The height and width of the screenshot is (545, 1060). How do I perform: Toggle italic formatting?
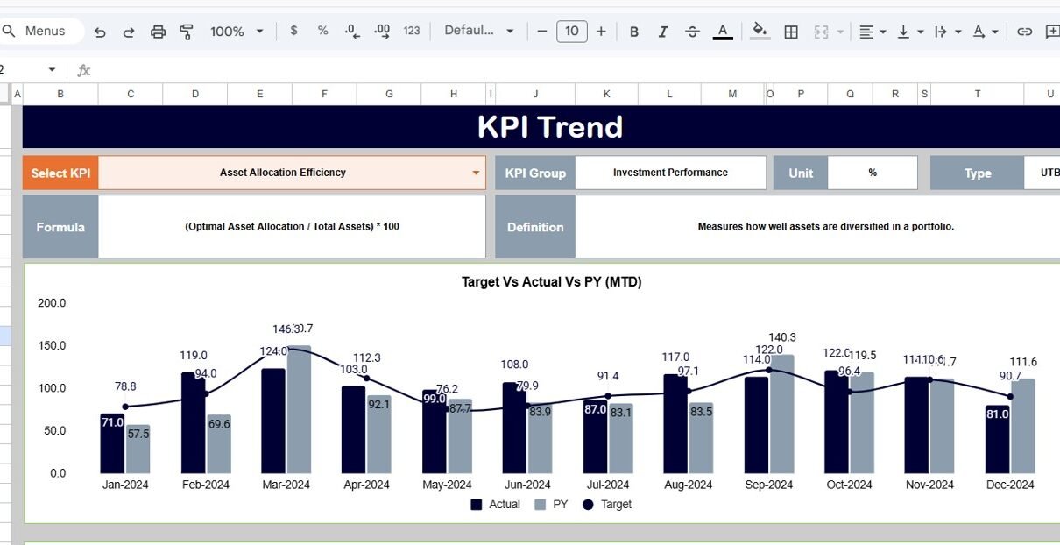pyautogui.click(x=663, y=32)
